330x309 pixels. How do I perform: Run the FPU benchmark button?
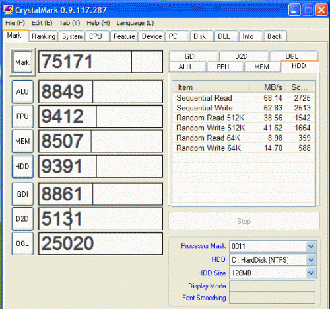(x=22, y=116)
